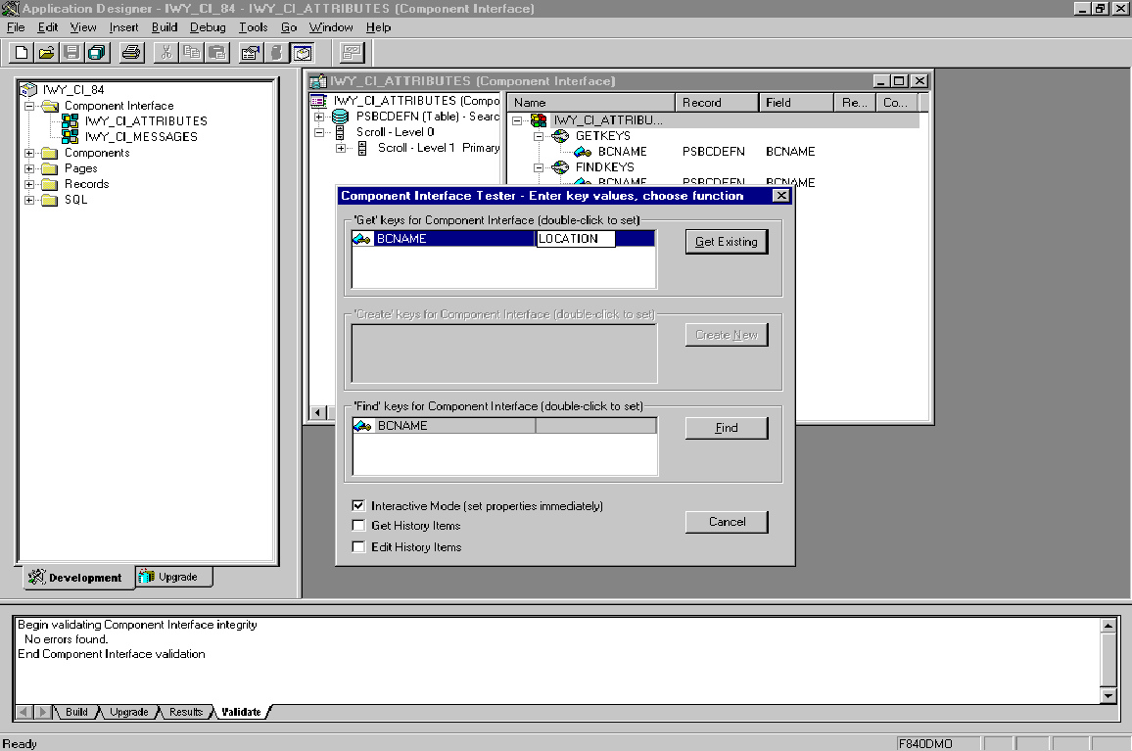
Task: Click the Save All toolbar icon
Action: pos(96,53)
